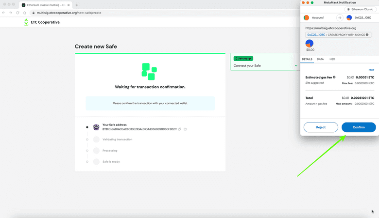
Task: Close the Ethereum Classic multisig tab
Action: coord(69,5)
